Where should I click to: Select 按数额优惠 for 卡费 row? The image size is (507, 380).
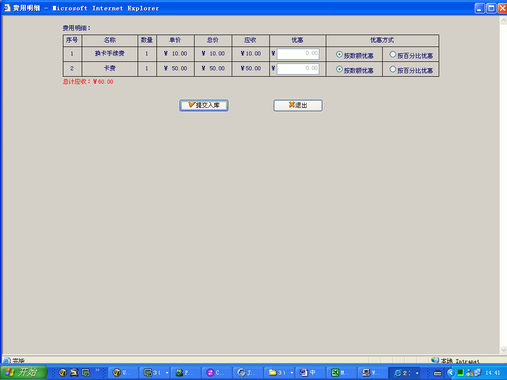tap(339, 70)
